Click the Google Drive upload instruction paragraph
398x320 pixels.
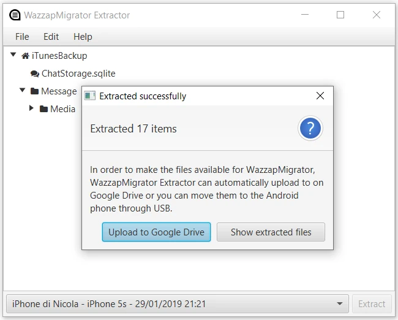pyautogui.click(x=207, y=189)
